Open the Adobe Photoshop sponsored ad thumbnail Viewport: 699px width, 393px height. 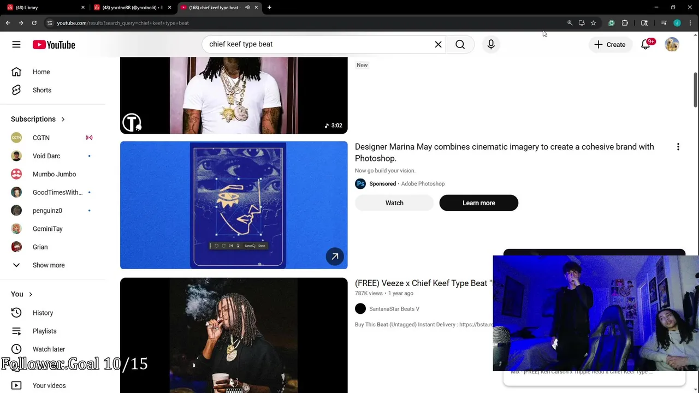pyautogui.click(x=234, y=205)
